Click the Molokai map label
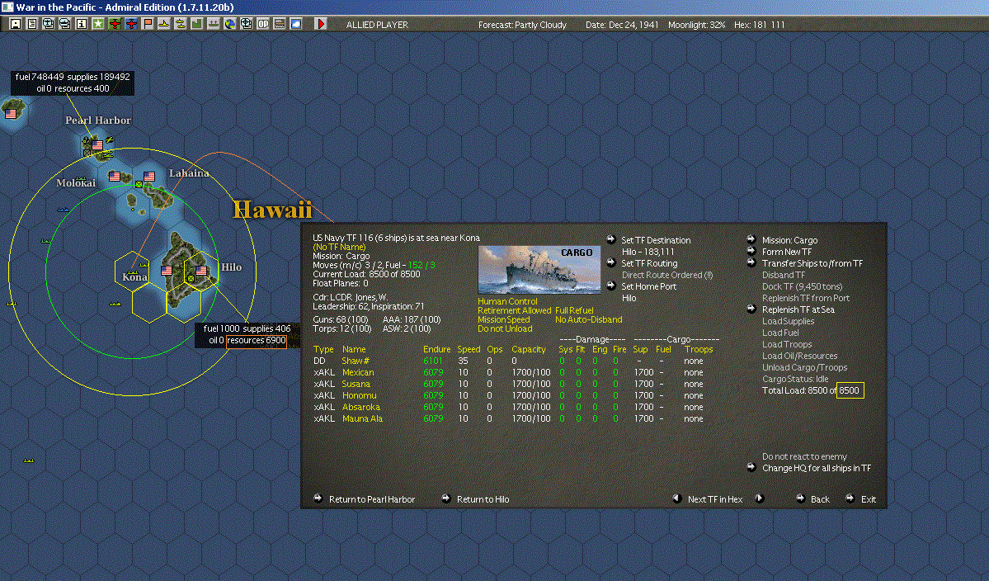The height and width of the screenshot is (581, 989). [x=76, y=183]
